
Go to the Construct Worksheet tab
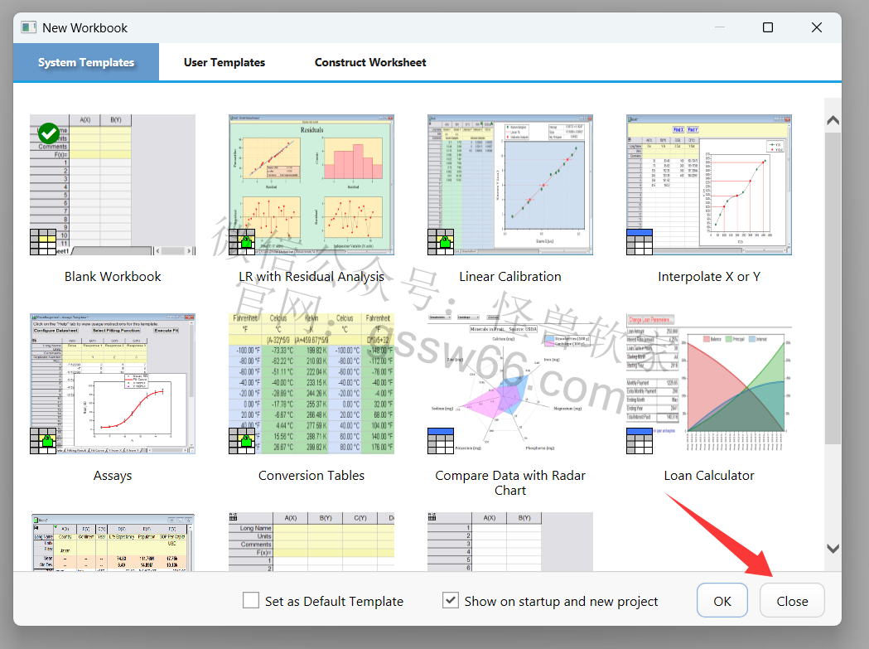click(x=370, y=62)
